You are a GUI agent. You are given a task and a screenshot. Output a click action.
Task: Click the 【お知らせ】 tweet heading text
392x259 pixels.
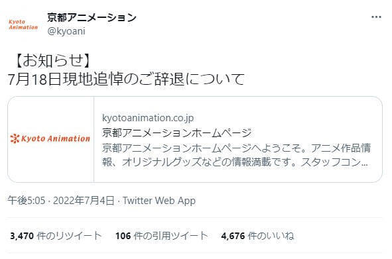(x=52, y=61)
